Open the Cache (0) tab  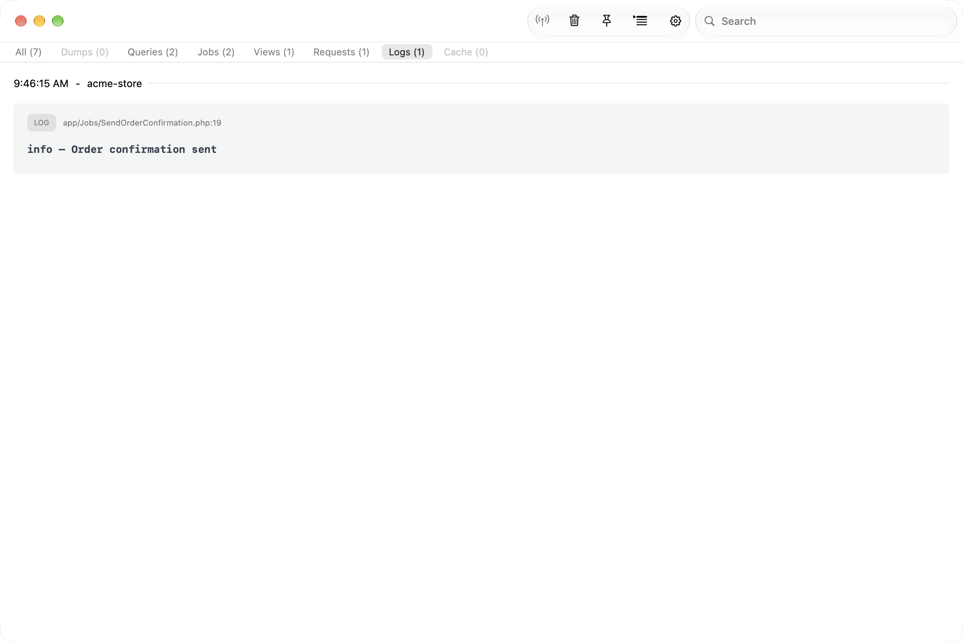point(466,52)
